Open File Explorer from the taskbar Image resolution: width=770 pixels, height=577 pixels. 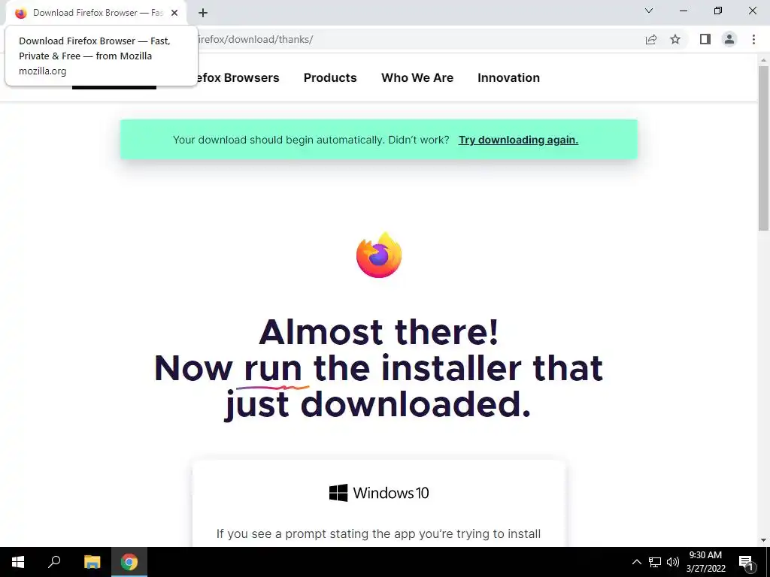[92, 562]
